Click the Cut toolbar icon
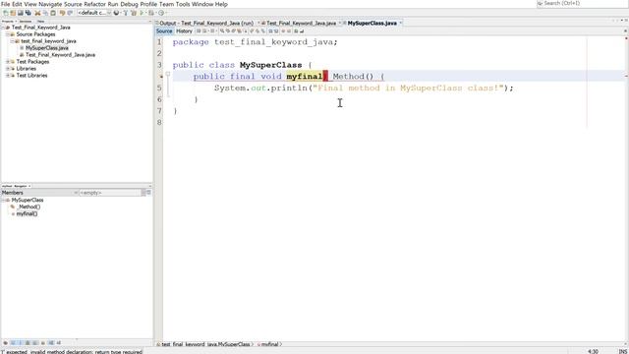This screenshot has width=629, height=354. click(37, 13)
